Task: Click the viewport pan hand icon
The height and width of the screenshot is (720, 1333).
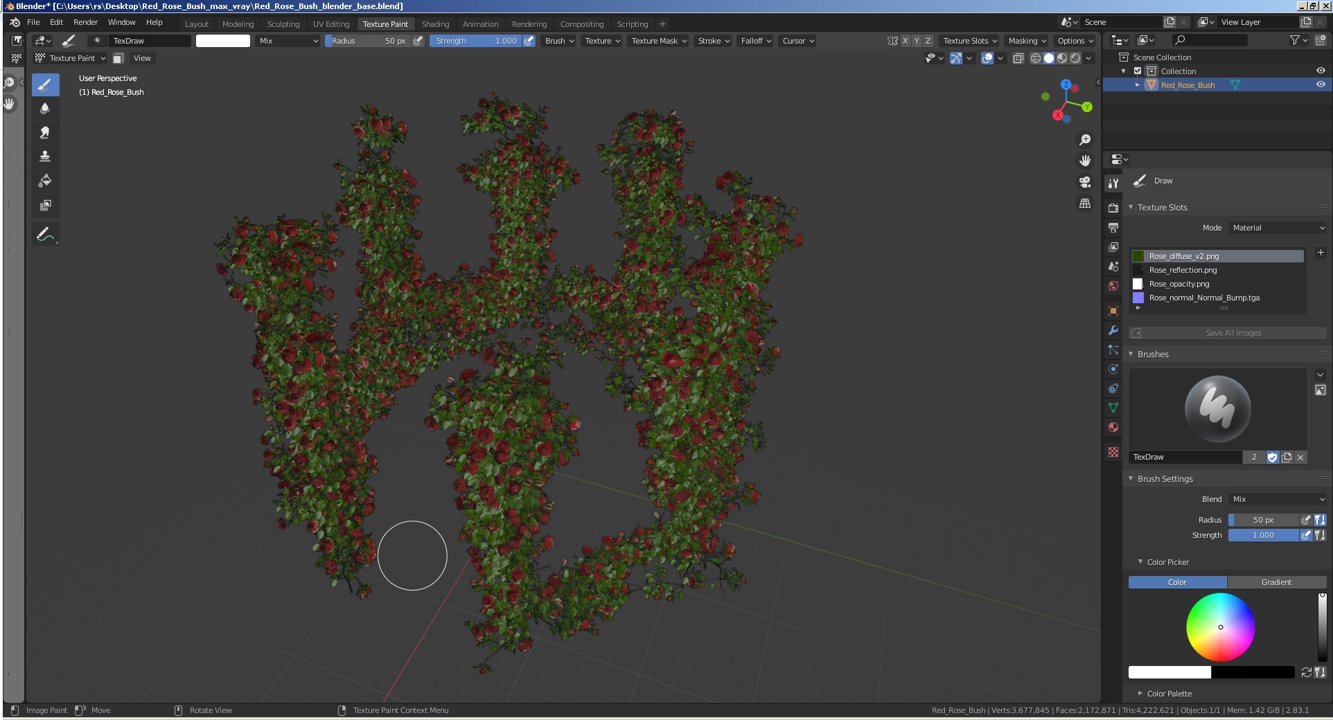Action: [x=1085, y=161]
